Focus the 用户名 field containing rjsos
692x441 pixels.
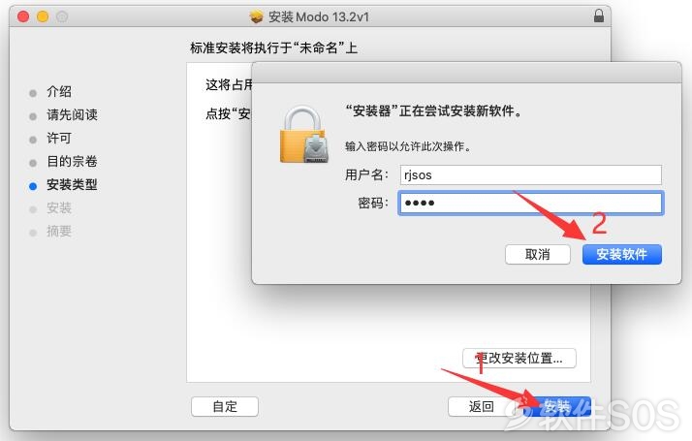pyautogui.click(x=530, y=174)
